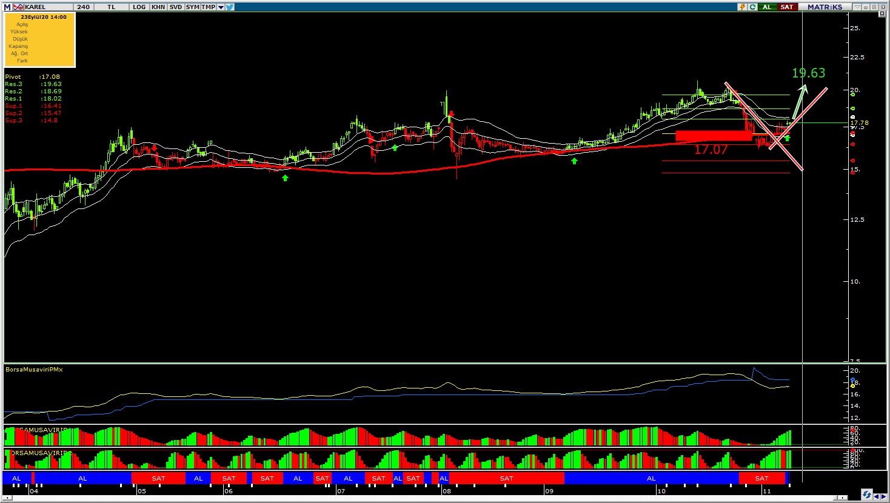Screen dimensions: 890x503
Task: Open the dropdown arrow next to TMP
Action: pyautogui.click(x=221, y=7)
